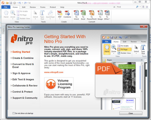Follow the www.nitropdf.com link
This screenshot has width=151, height=120.
coord(54,72)
